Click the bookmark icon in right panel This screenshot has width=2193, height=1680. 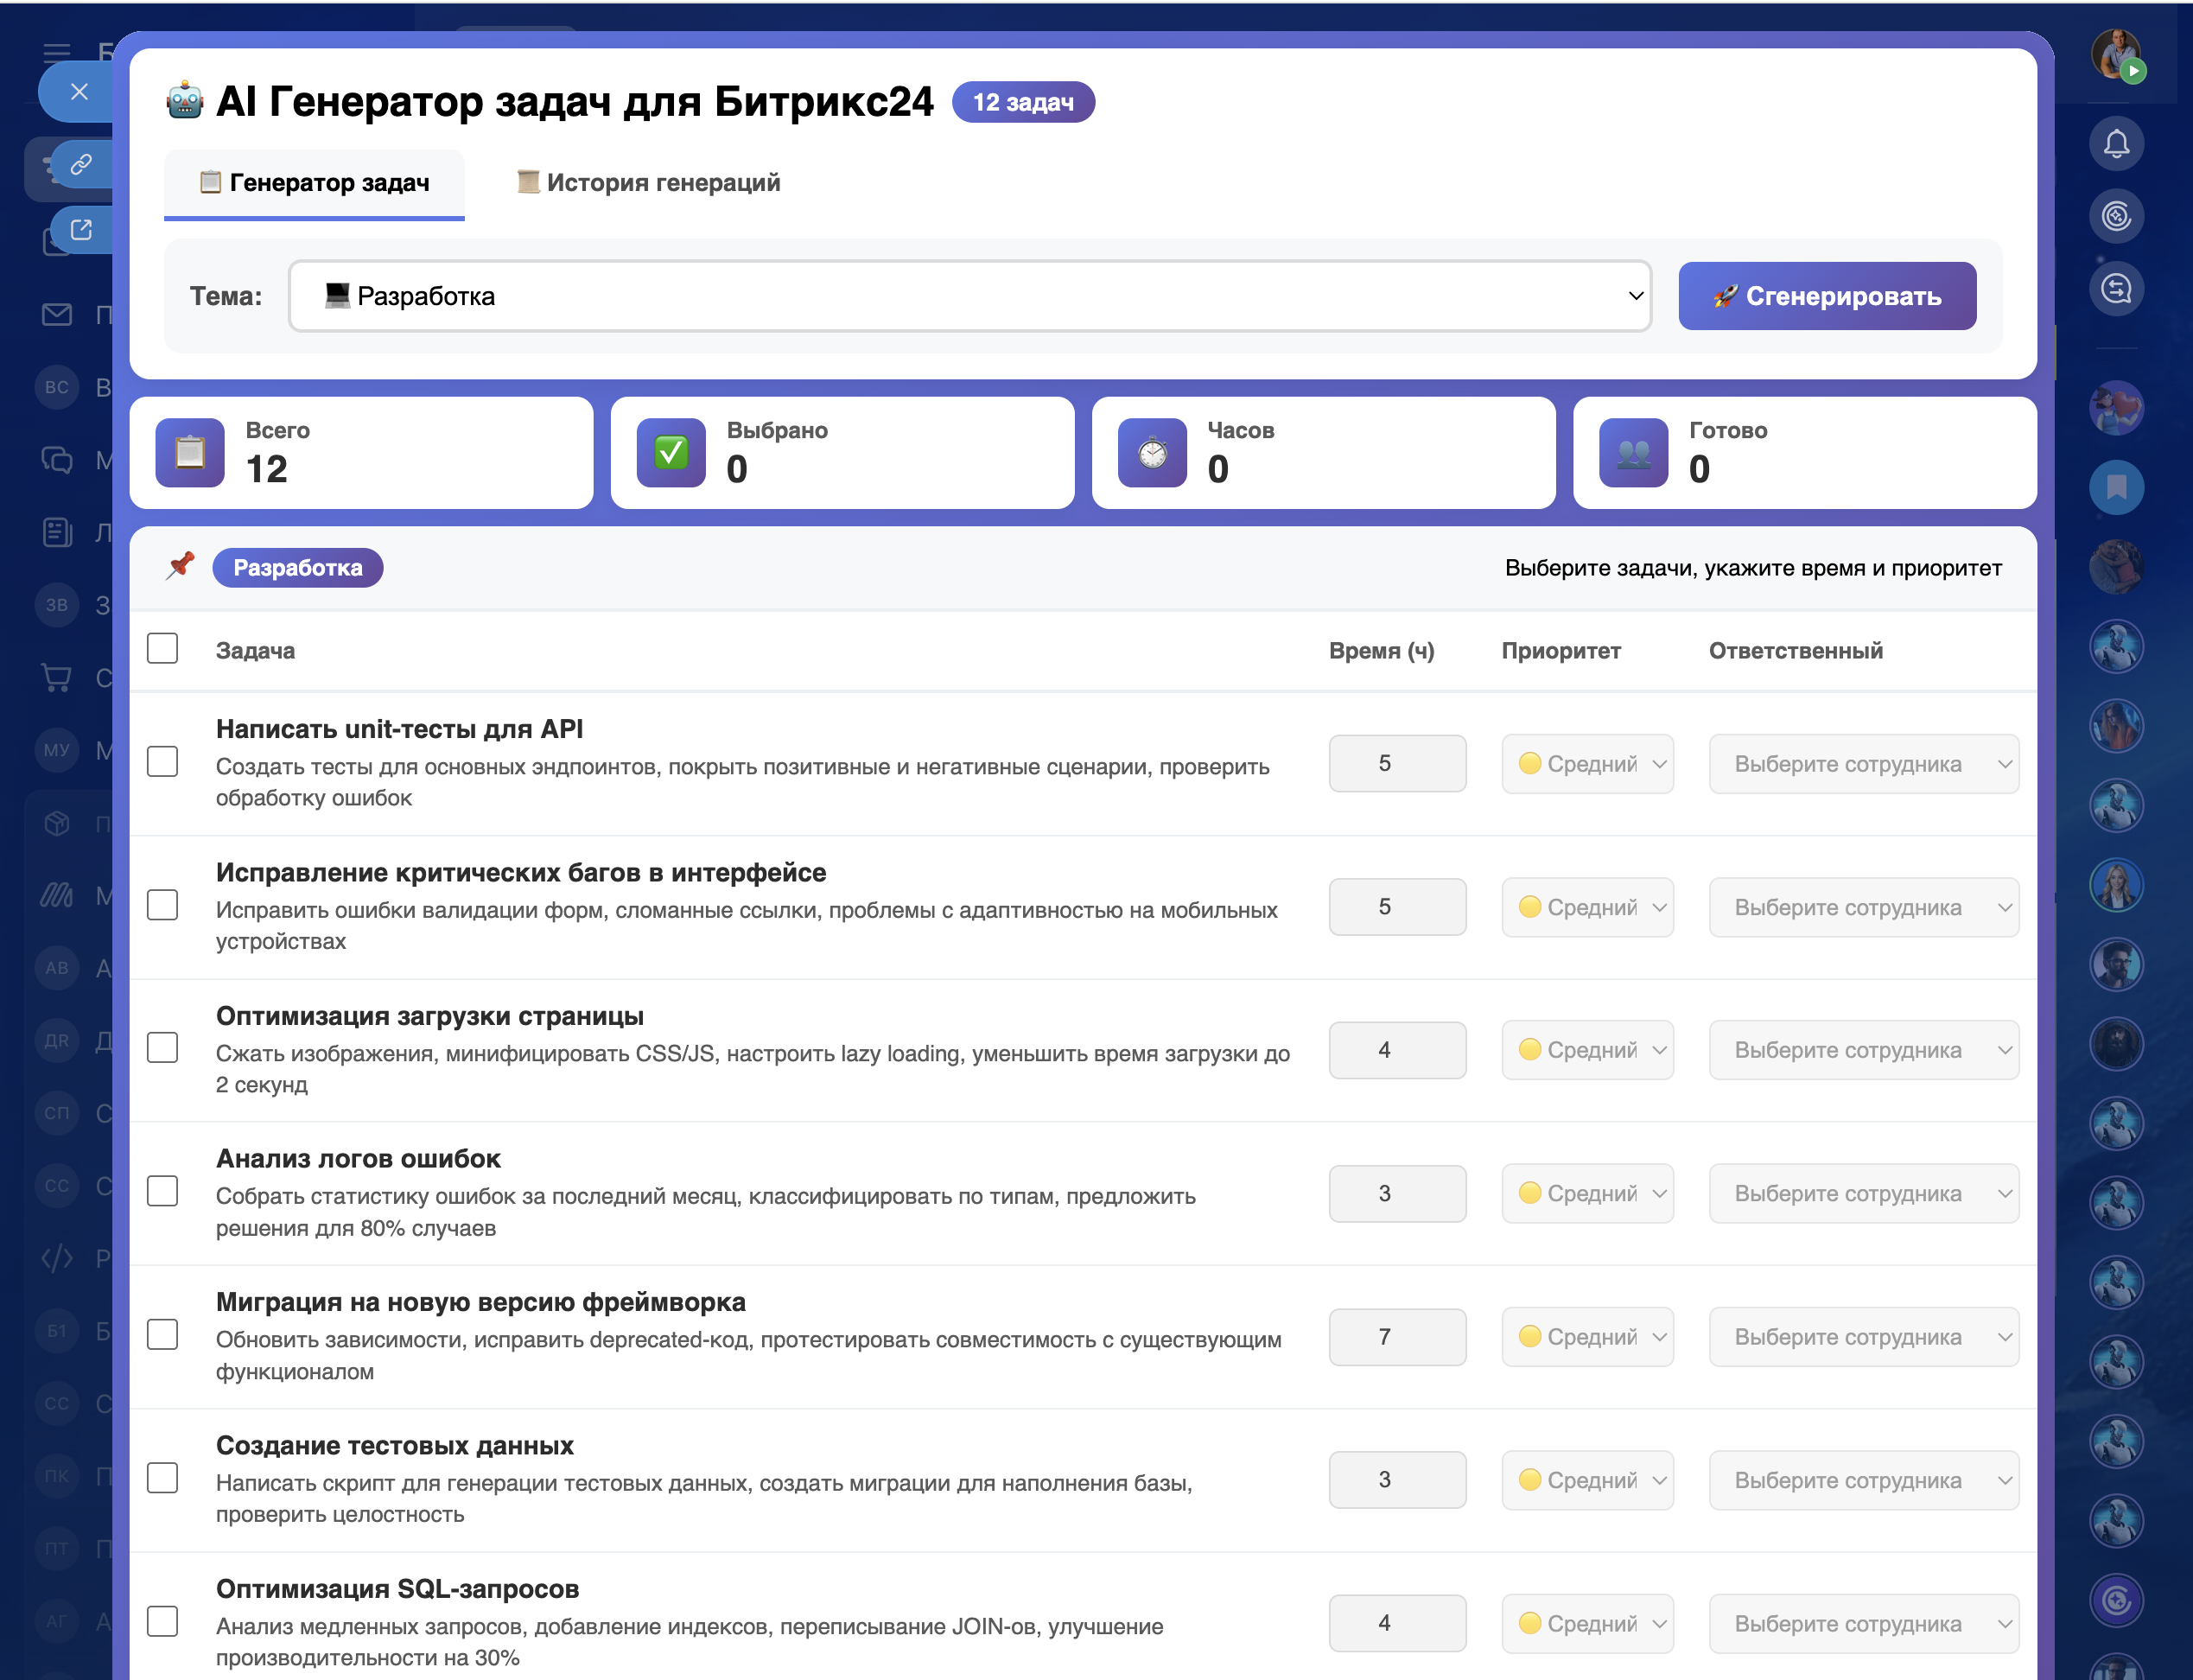[x=2115, y=487]
